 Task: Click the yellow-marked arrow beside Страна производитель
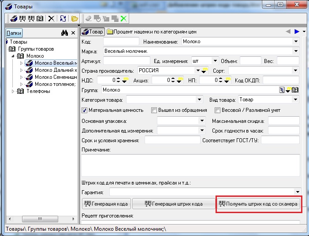coord(204,70)
